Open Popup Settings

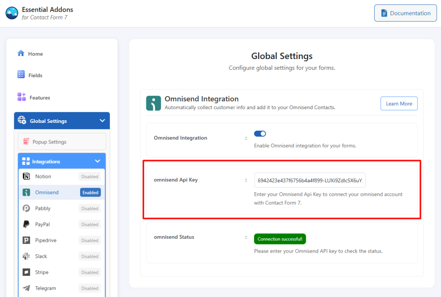62,141
